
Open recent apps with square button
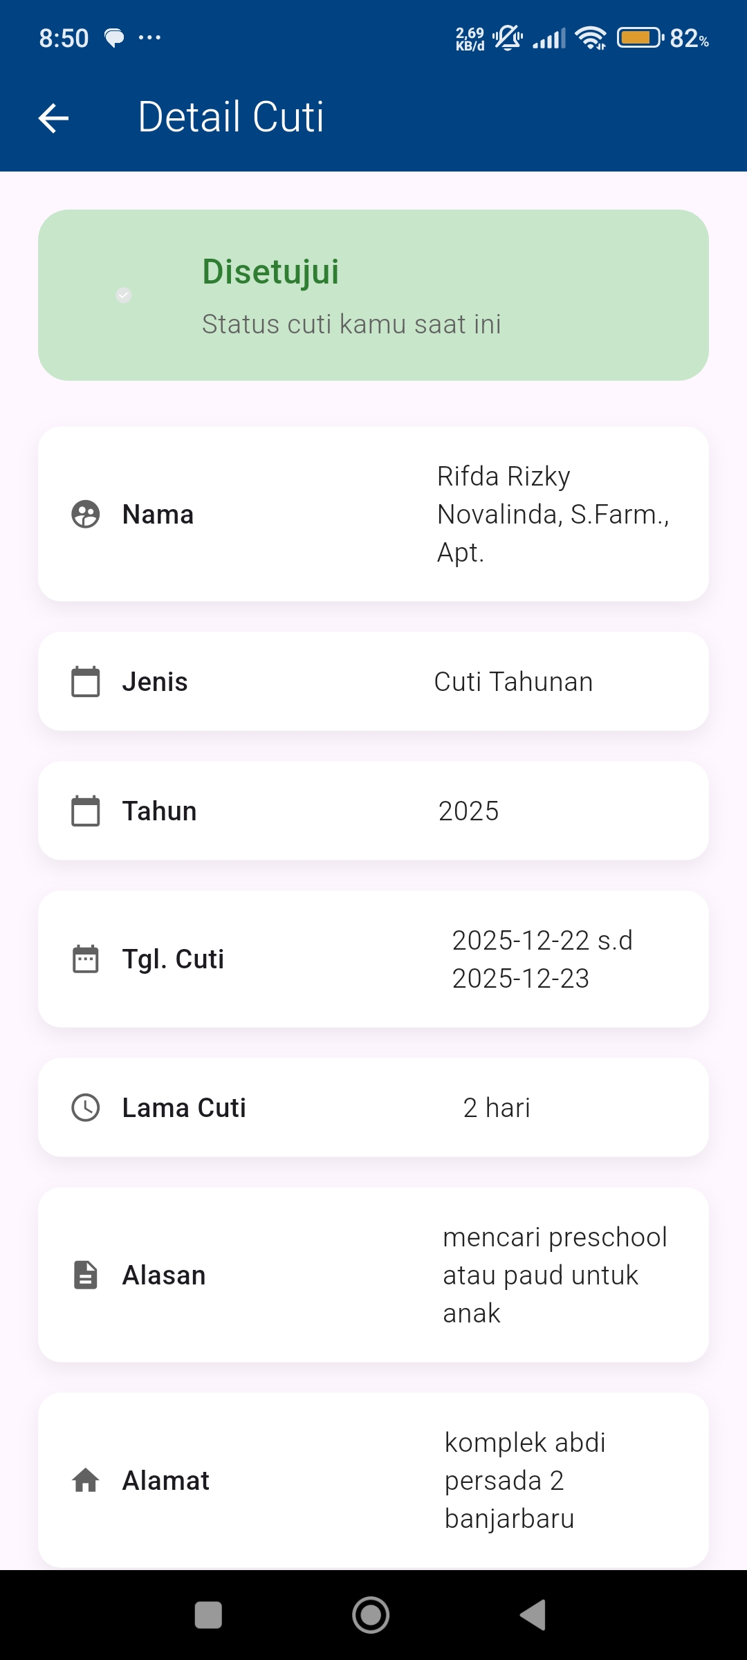point(208,1616)
